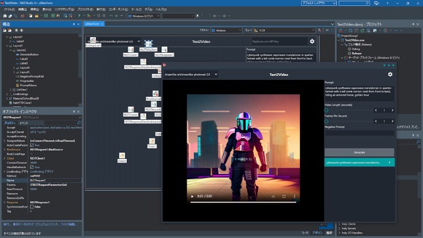Image resolution: width=423 pixels, height=238 pixels.
Task: Open the Refactoring menu
Action: tap(64, 9)
